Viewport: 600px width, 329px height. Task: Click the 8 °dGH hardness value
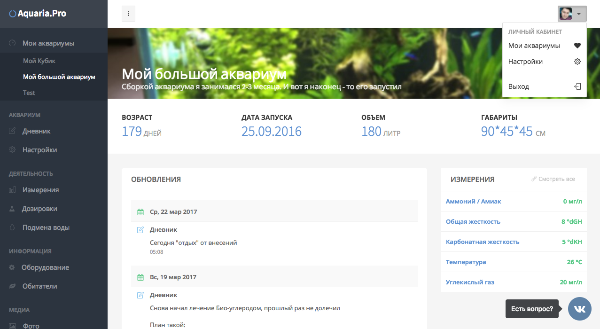pyautogui.click(x=572, y=221)
